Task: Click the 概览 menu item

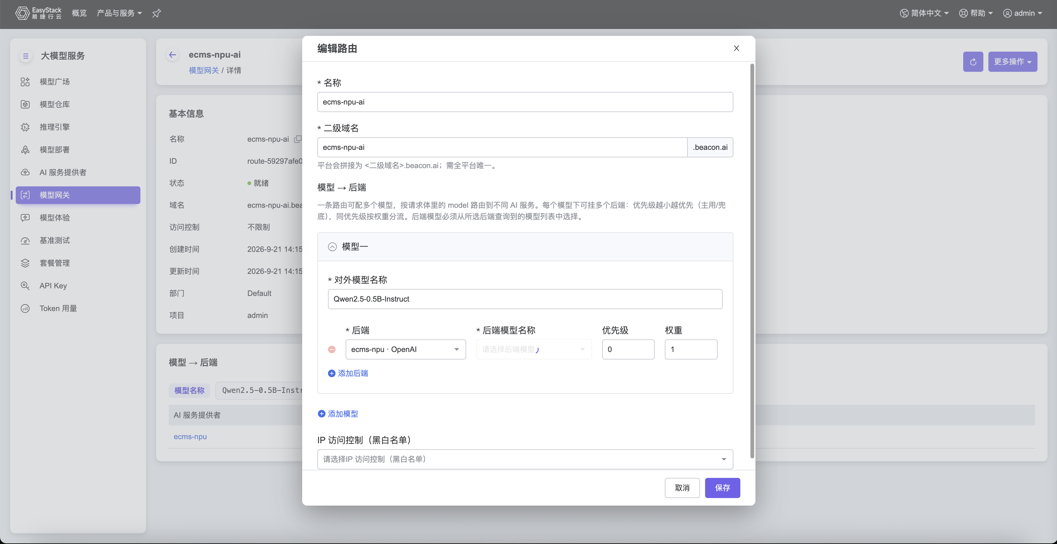Action: (x=79, y=13)
